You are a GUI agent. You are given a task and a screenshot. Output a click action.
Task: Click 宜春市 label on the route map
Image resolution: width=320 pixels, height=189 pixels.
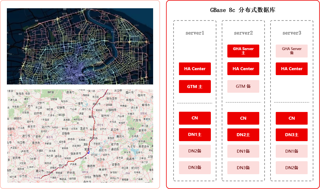point(116,165)
